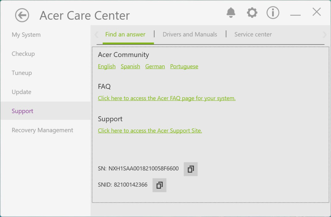Click the FAQ heading

pyautogui.click(x=104, y=87)
